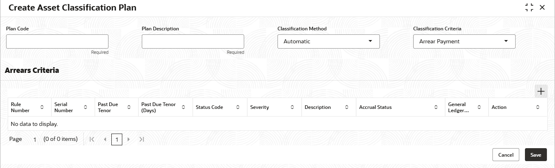Click the Cancel button
Viewport: 555px width, 168px height.
click(506, 155)
